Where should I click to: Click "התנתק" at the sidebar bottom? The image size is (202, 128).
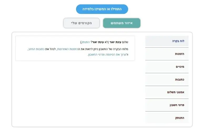pos(166,118)
